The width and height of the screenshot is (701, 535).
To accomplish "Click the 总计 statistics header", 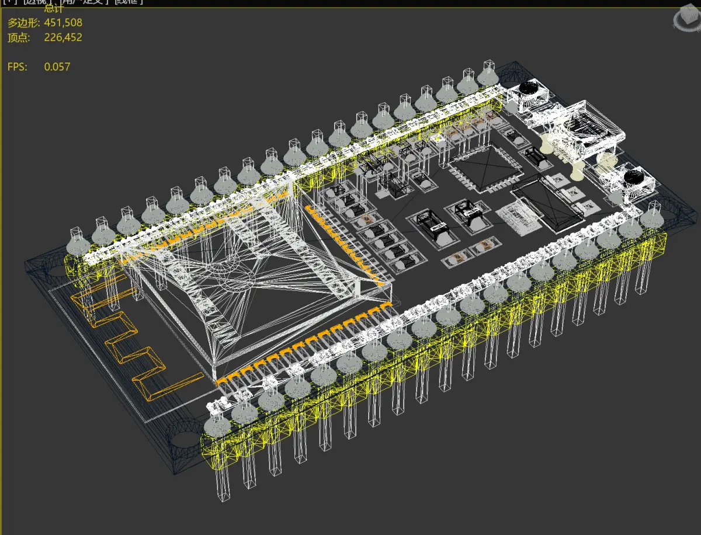I will pos(54,9).
